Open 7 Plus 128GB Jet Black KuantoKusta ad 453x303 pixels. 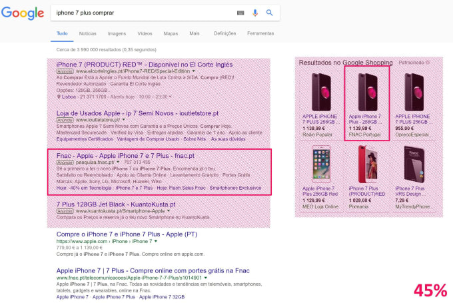point(116,204)
